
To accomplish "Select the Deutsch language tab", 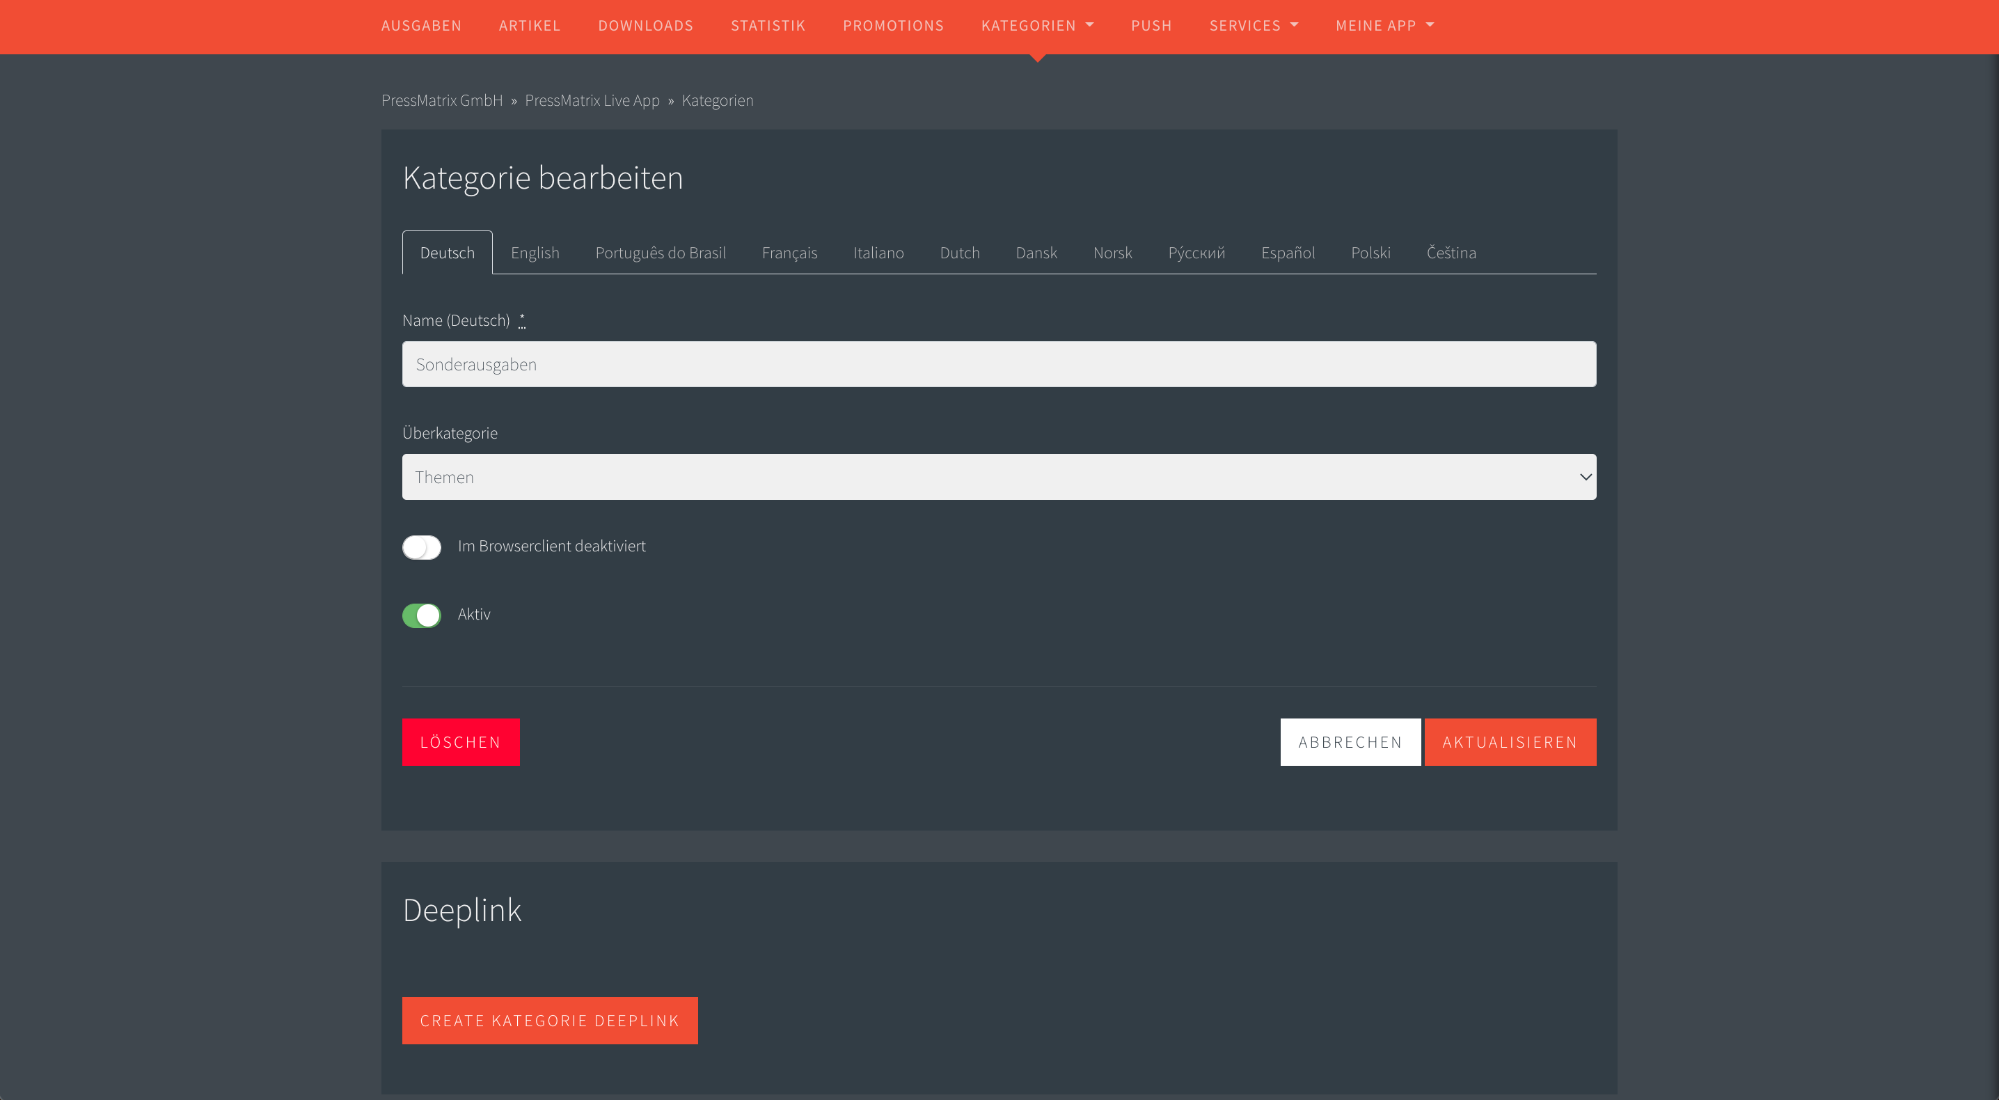I will 447,252.
